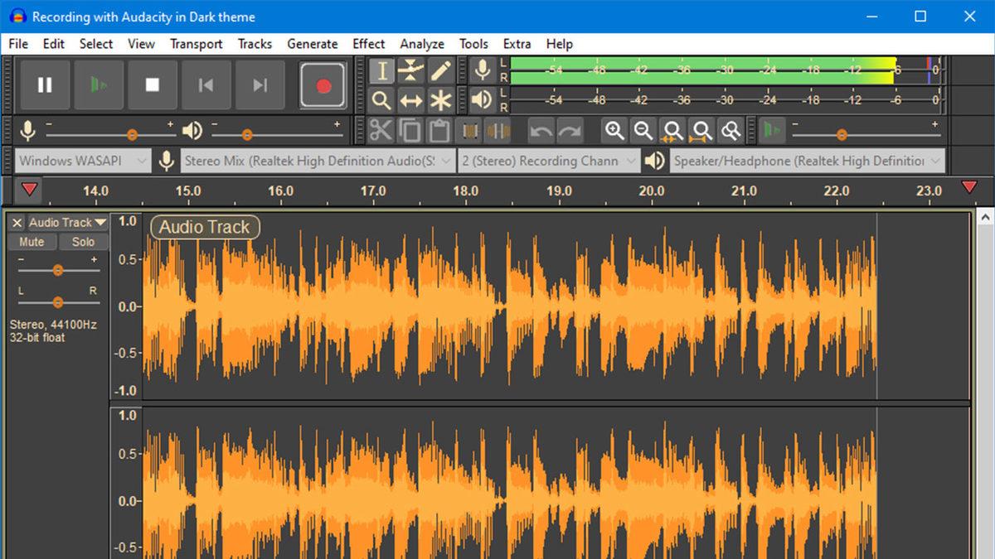
Task: Open the Effect menu
Action: click(368, 44)
